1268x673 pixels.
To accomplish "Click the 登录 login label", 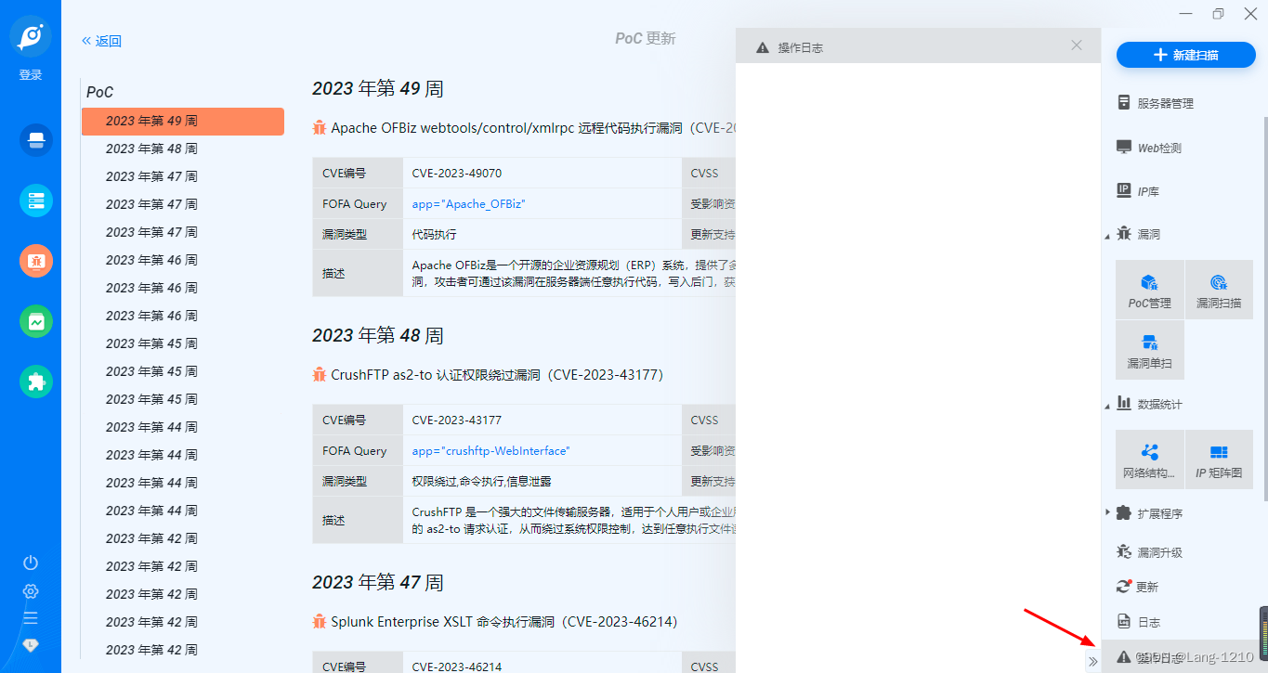I will pyautogui.click(x=31, y=75).
